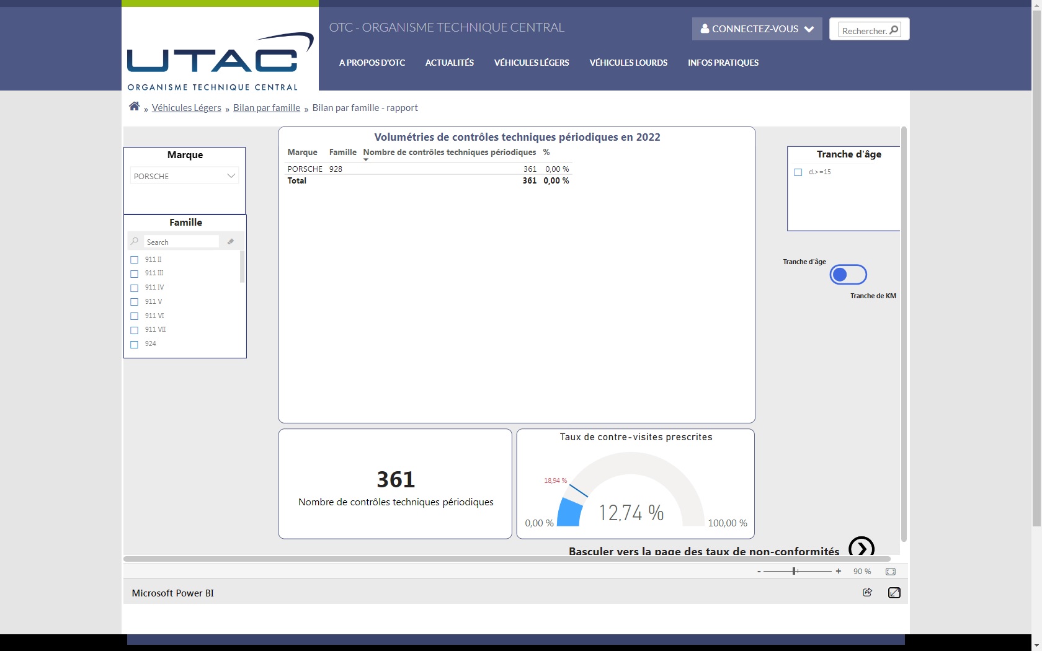Click the Nombre de contrôles techniques périodiques header

click(x=450, y=152)
